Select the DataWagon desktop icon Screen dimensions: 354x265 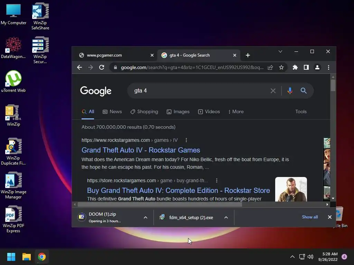click(x=13, y=48)
